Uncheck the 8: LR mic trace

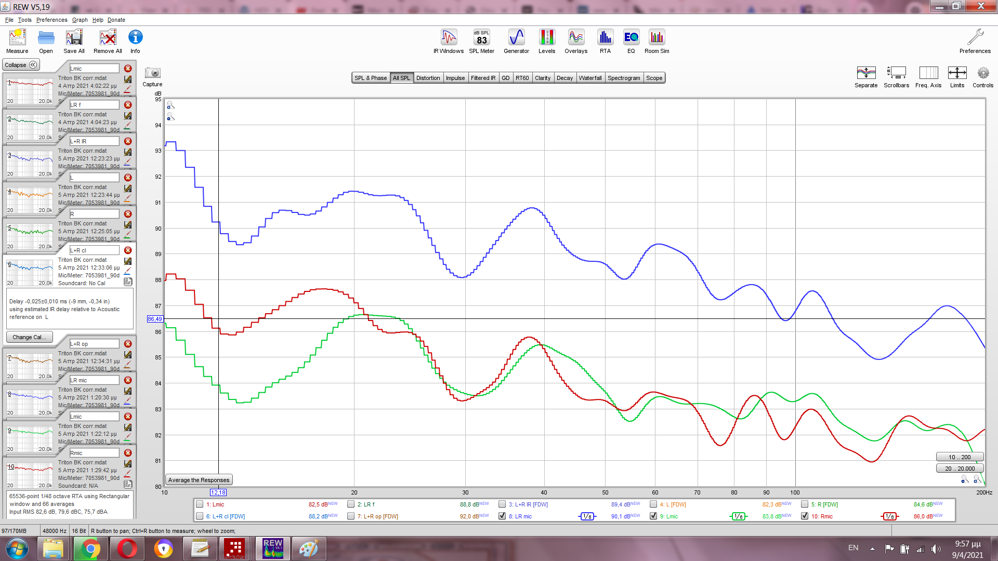[502, 516]
